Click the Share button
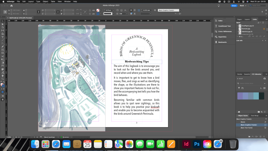This screenshot has height=151, width=268. coord(234,6)
